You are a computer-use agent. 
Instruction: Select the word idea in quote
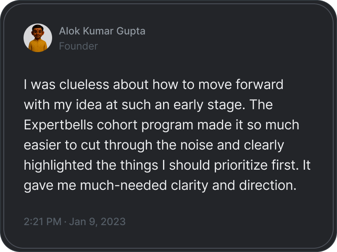(89, 105)
